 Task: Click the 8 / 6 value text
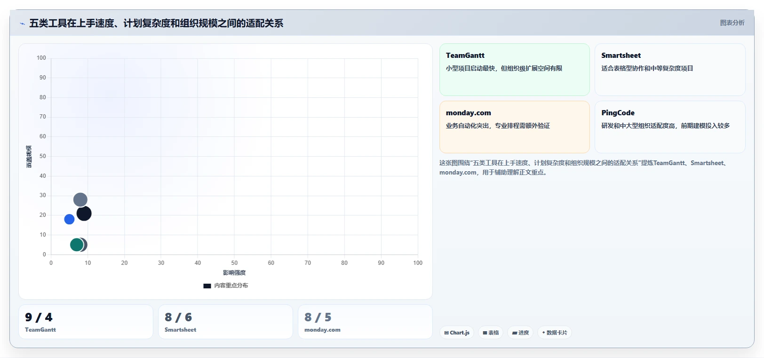point(178,318)
